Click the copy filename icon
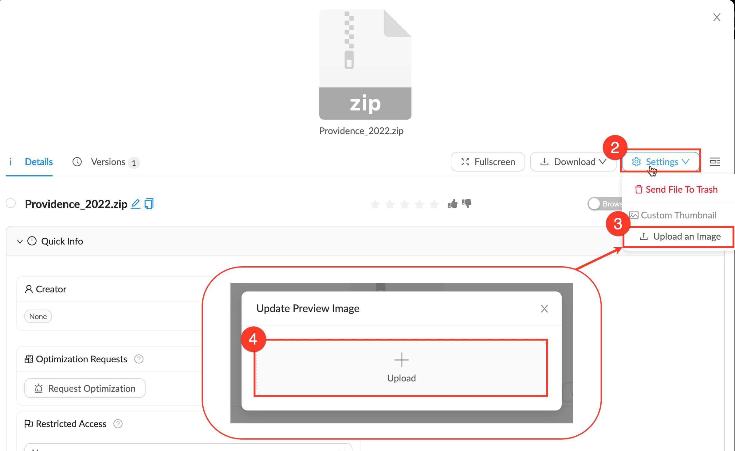Screen dimensions: 735x451 [149, 204]
